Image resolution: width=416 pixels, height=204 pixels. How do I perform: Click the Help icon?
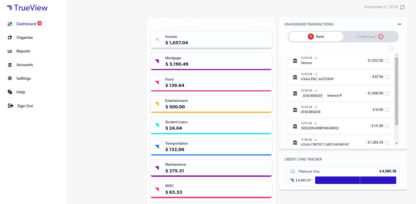point(10,92)
